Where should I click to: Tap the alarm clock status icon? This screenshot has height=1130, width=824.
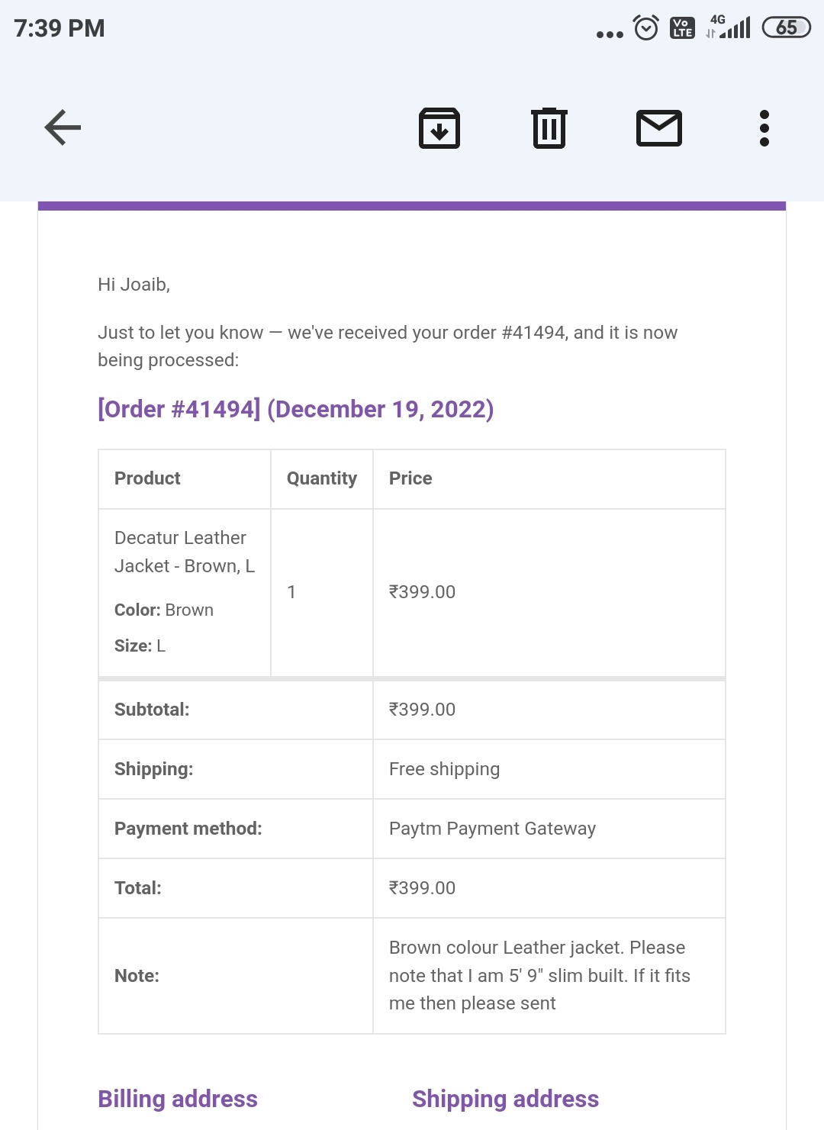[646, 28]
